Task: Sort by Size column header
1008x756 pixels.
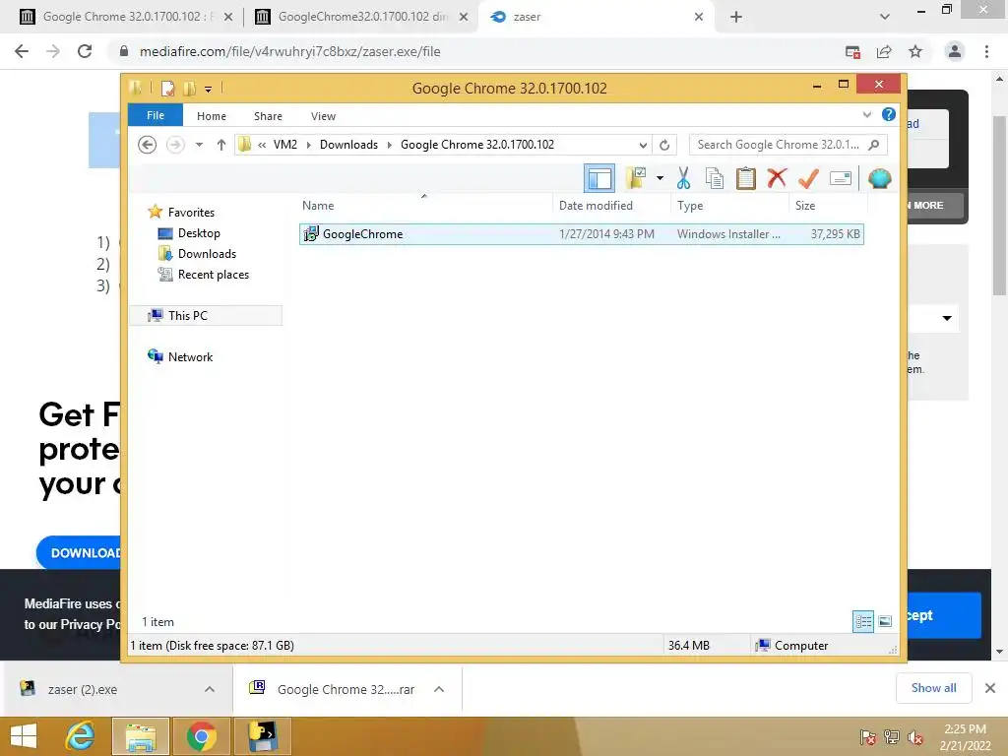Action: 828,205
